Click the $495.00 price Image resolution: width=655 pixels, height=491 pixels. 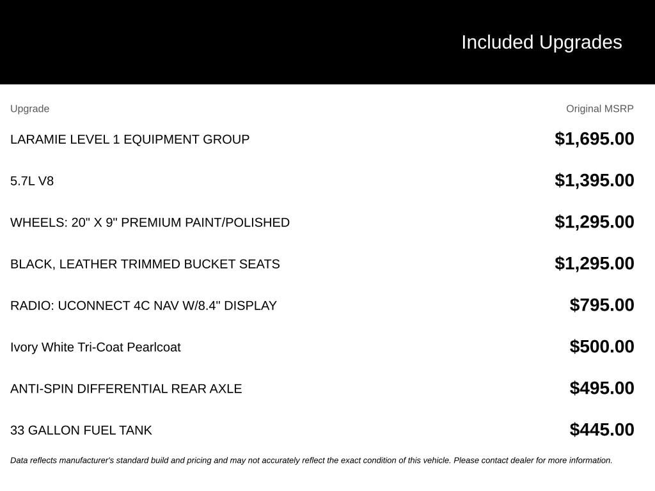(x=601, y=388)
